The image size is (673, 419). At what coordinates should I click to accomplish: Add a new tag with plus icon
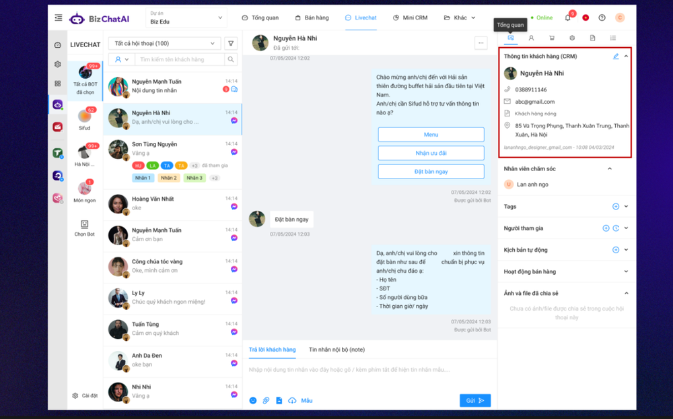pyautogui.click(x=615, y=207)
